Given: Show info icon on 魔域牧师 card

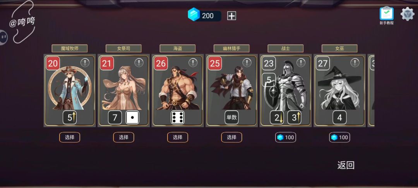Looking at the screenshot, I should tap(85, 63).
